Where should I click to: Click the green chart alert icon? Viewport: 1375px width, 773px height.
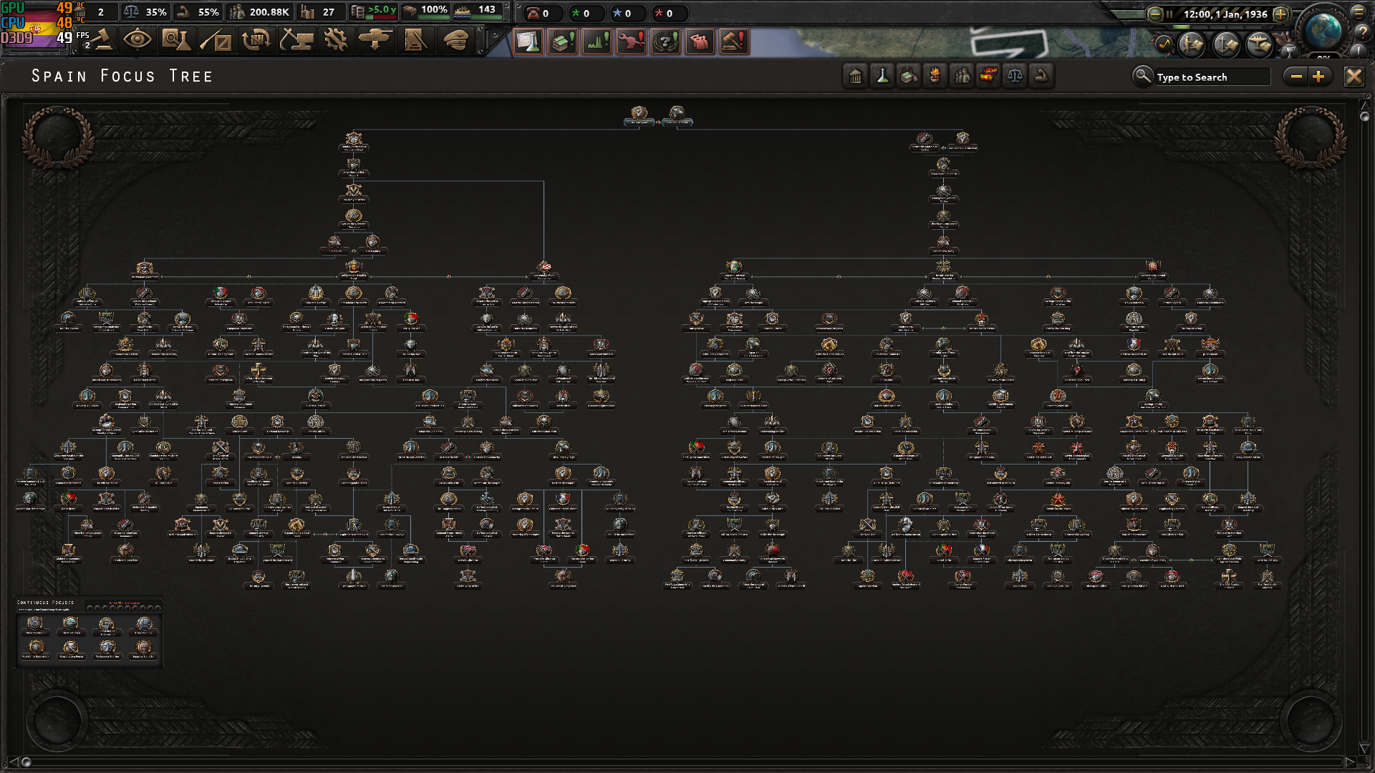[597, 42]
